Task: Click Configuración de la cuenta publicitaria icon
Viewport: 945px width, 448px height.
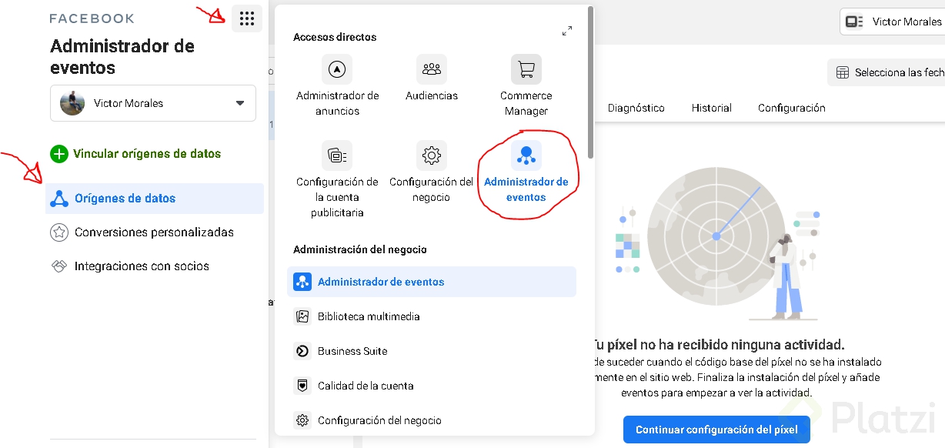Action: tap(336, 155)
